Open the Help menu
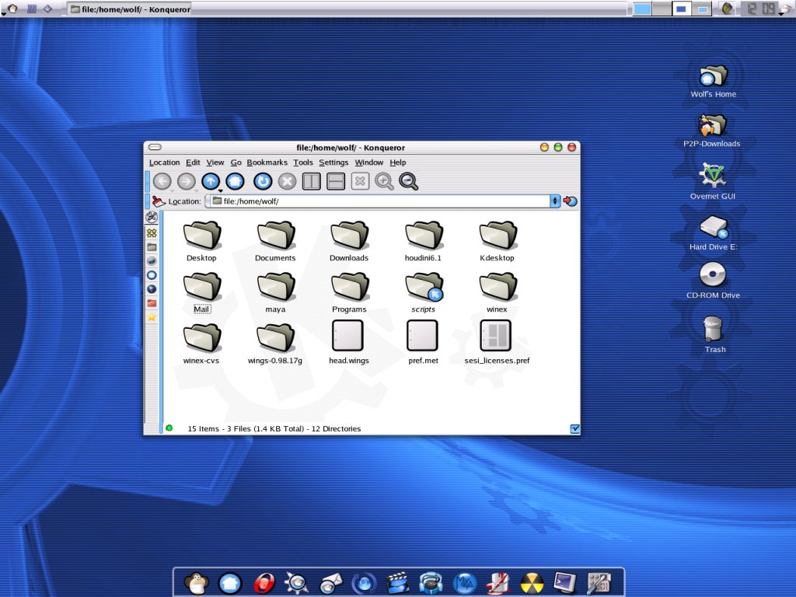Screen dimensions: 796x597 pos(398,162)
